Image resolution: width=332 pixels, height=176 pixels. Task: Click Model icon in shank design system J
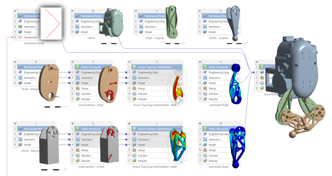click(20, 145)
